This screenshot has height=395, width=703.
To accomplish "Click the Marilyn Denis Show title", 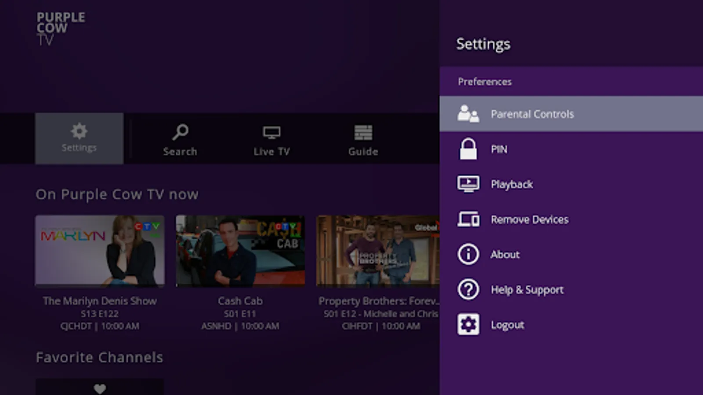I will (100, 301).
